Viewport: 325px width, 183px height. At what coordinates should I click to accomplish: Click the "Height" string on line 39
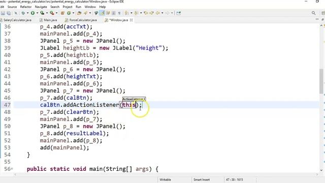point(149,48)
